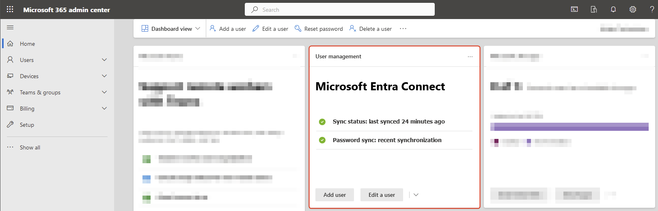This screenshot has width=658, height=211.
Task: Click Edit a user button in card
Action: pyautogui.click(x=382, y=195)
